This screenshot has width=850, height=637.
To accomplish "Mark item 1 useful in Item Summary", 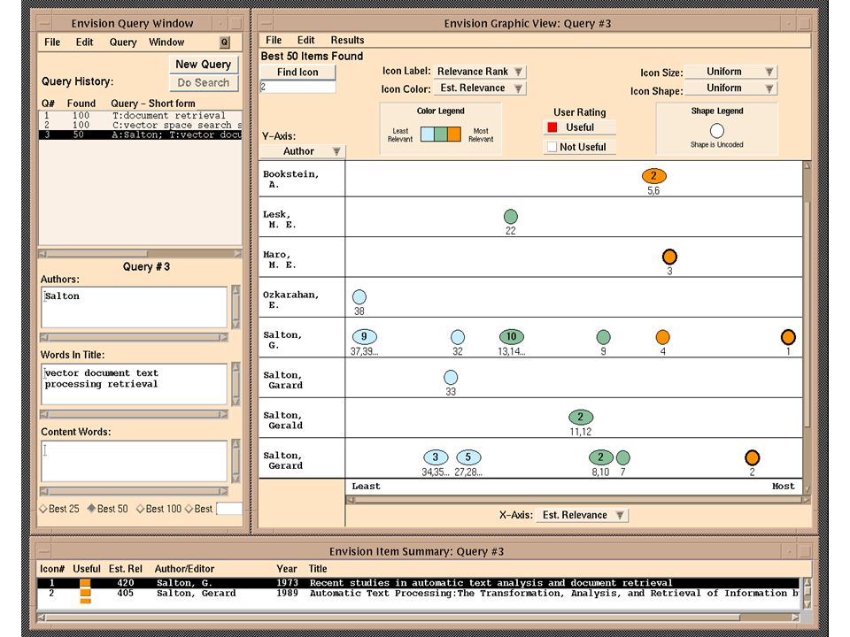I will [x=85, y=583].
